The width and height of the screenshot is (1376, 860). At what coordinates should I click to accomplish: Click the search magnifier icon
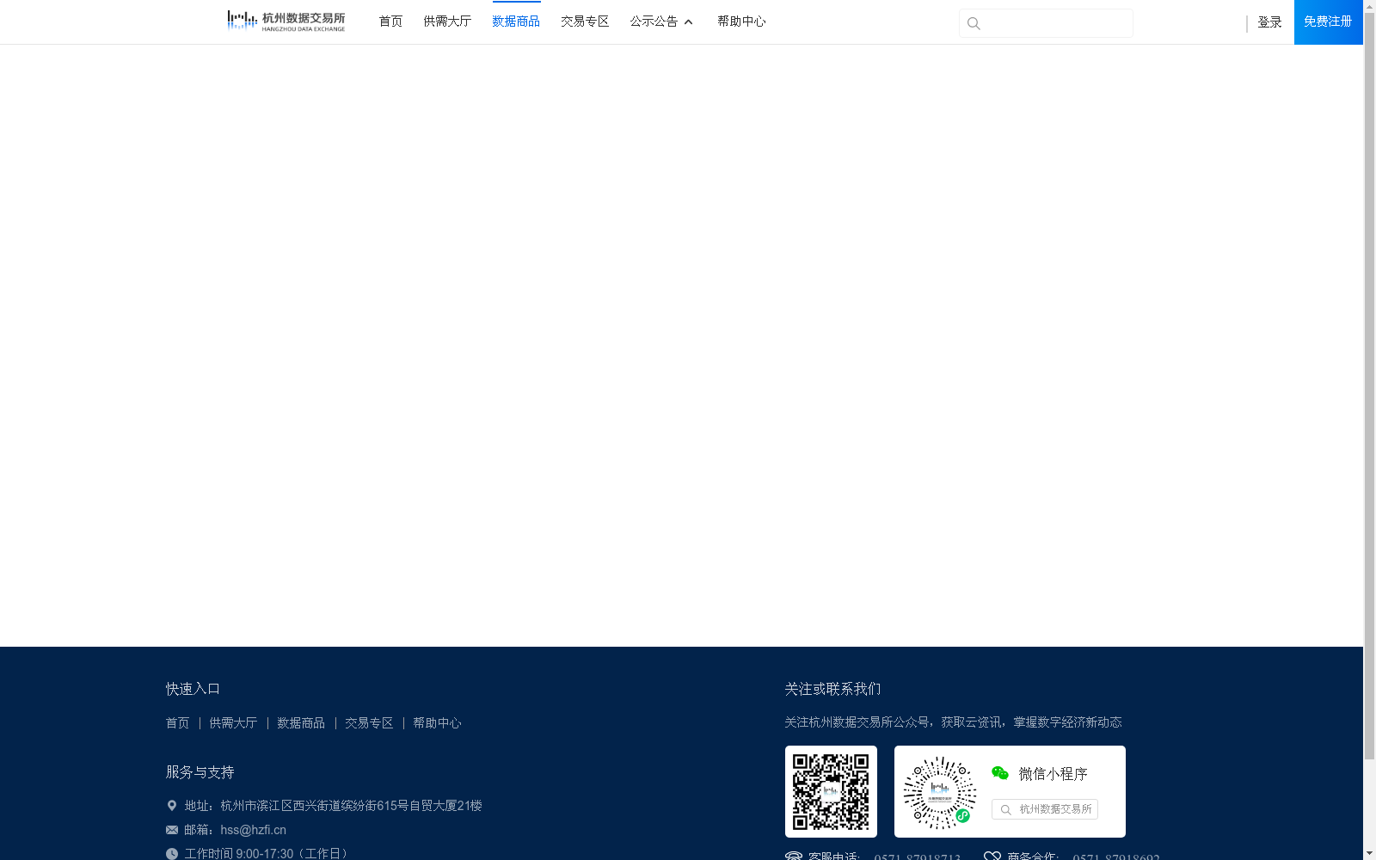coord(973,23)
